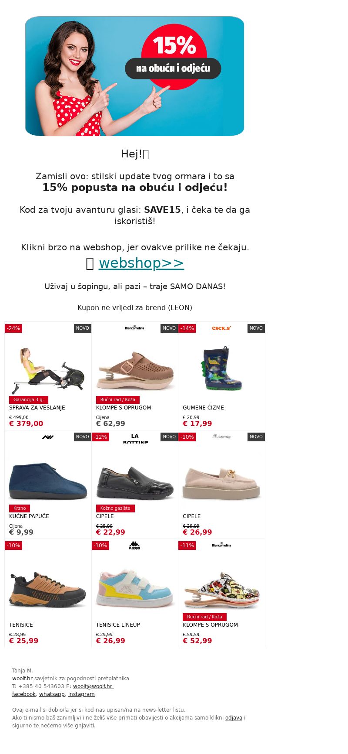Click the Garancija 3 g. label
This screenshot has width=348, height=754.
coord(29,399)
